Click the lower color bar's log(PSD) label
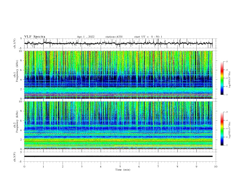Screen dimensions: 243x187 [230, 130]
